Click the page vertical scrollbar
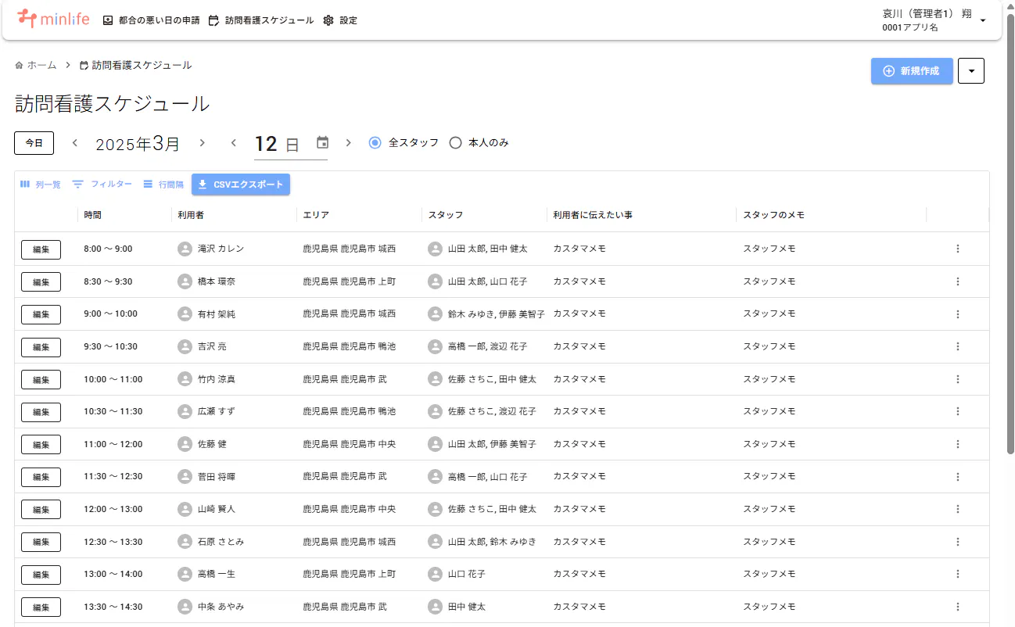The image size is (1015, 627). tap(1010, 235)
